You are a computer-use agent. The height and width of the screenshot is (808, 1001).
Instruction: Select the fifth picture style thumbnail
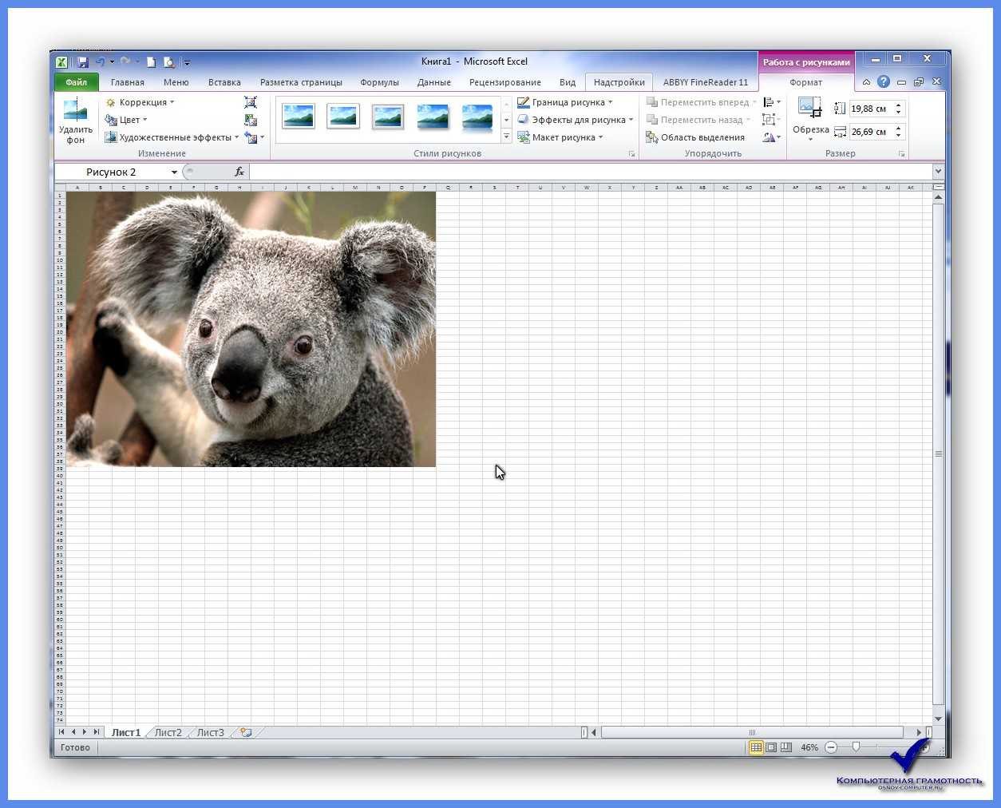tap(477, 116)
